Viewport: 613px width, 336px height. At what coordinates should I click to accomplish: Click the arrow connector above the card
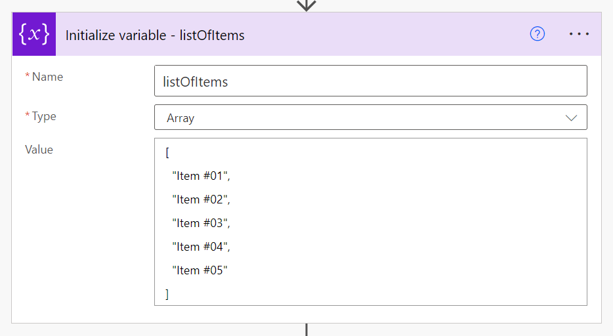tap(306, 5)
